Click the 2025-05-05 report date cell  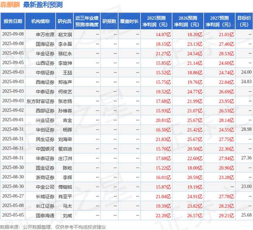tap(13, 215)
